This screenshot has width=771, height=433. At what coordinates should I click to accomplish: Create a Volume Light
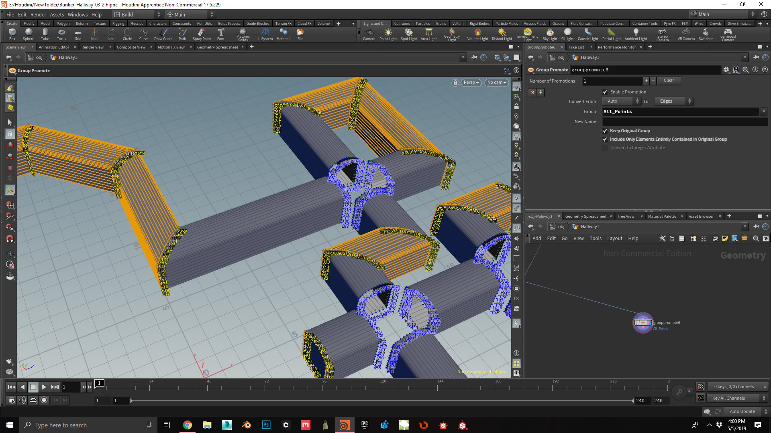coord(478,34)
